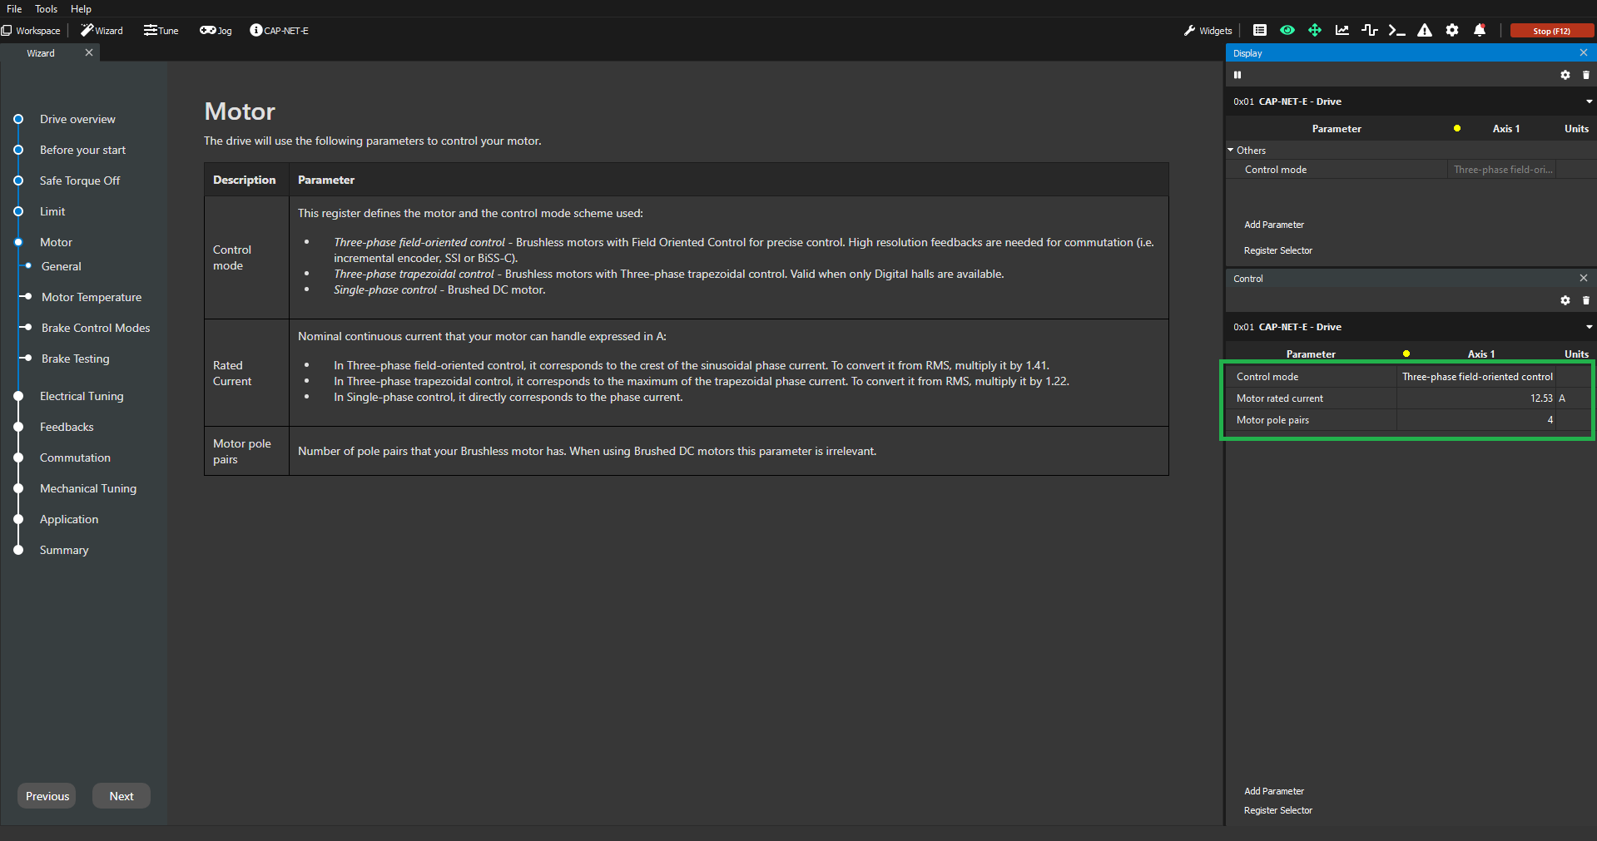Pause the Display panel updates
The image size is (1597, 841).
[x=1237, y=75]
